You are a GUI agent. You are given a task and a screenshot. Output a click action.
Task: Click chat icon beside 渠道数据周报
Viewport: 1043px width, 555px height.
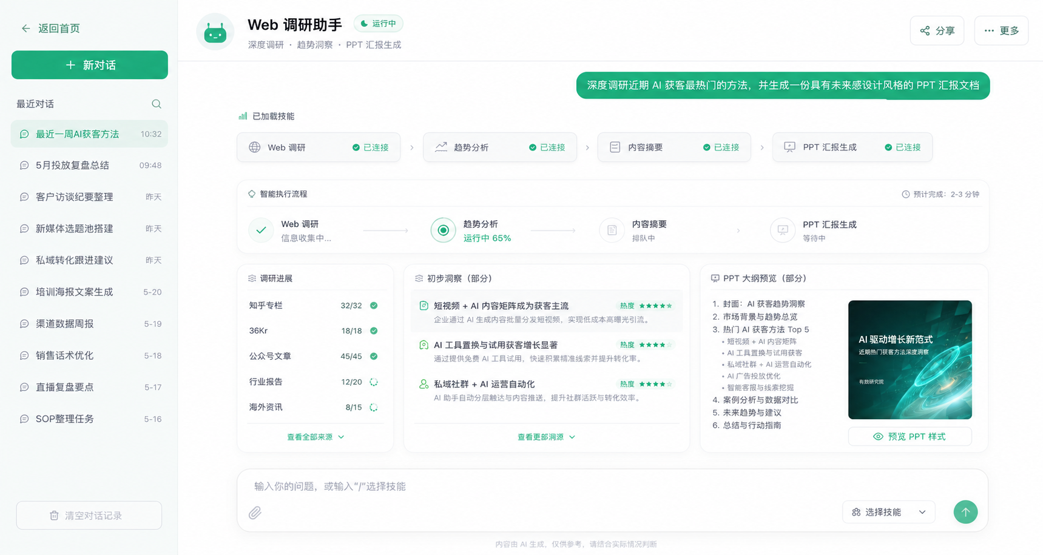[24, 324]
